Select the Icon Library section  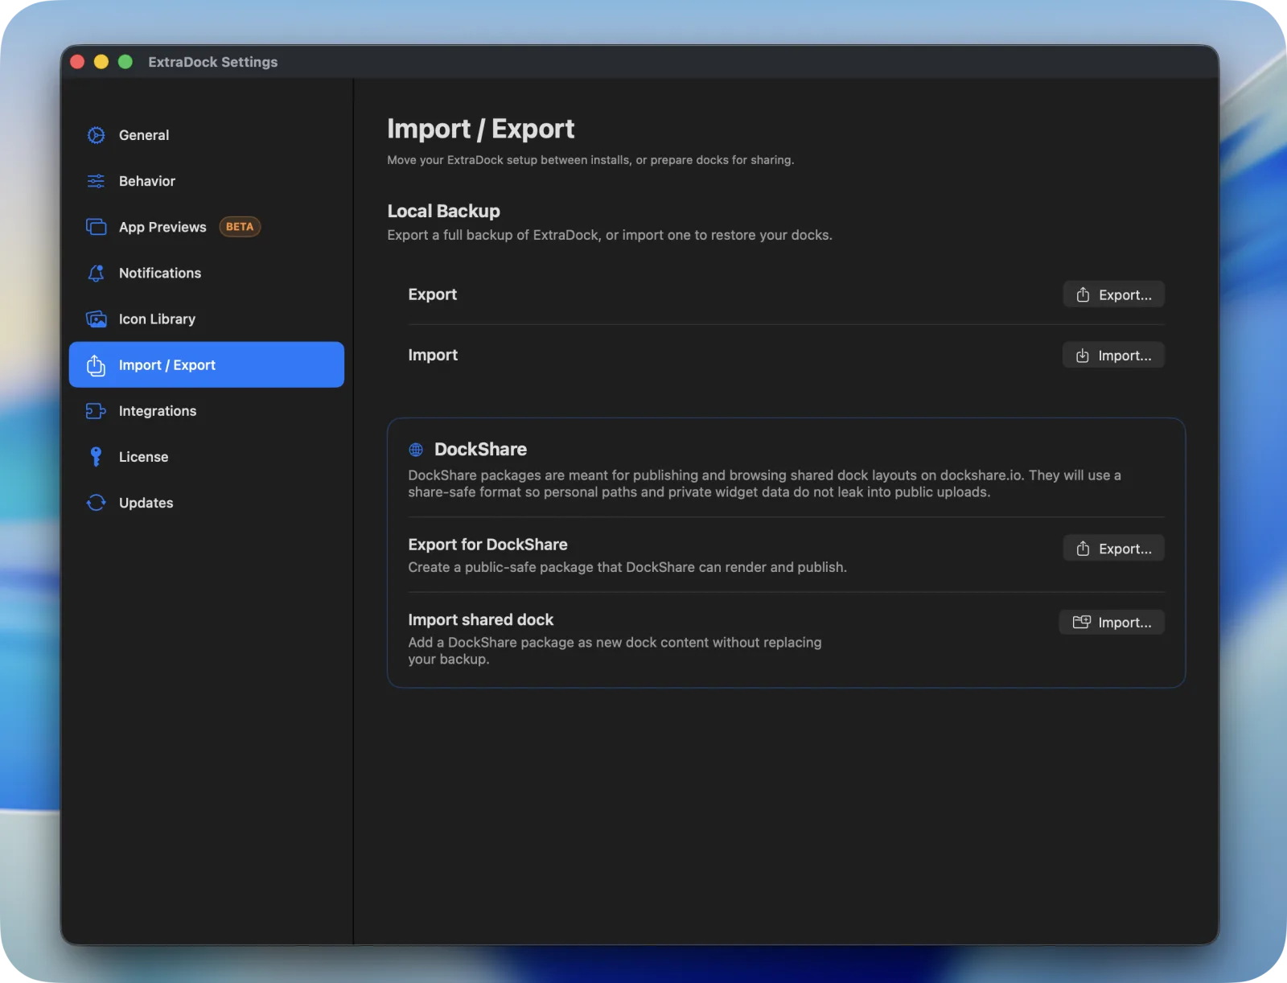[x=206, y=319]
